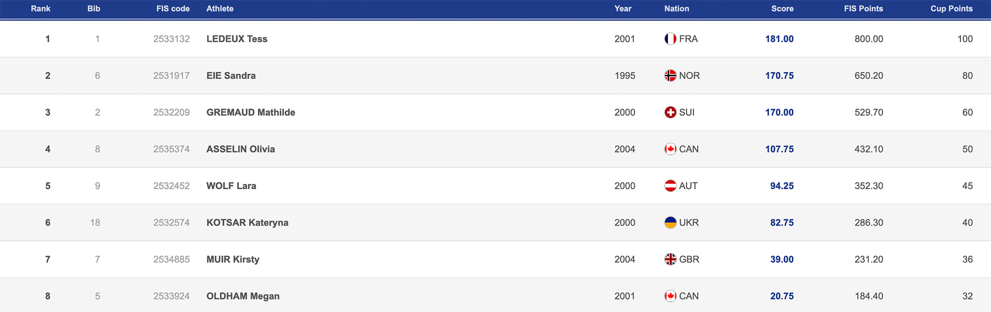Select the Athlete column header
This screenshot has height=312, width=991.
point(220,8)
